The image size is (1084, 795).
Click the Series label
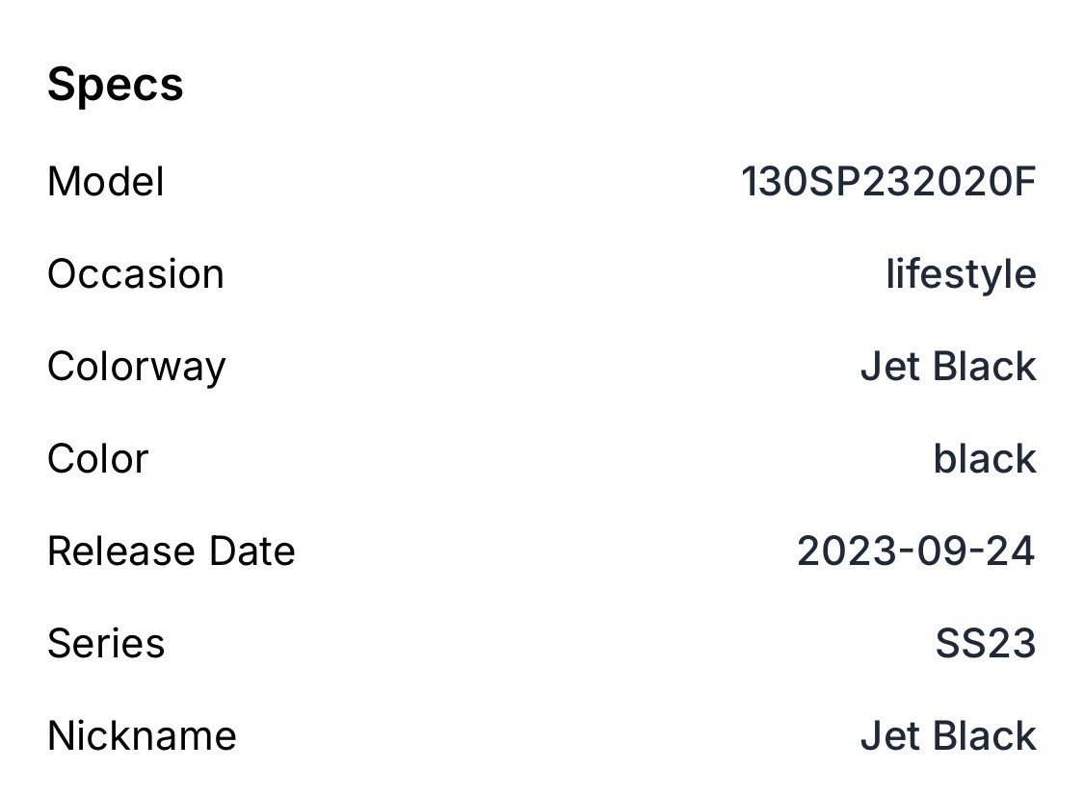pyautogui.click(x=106, y=644)
